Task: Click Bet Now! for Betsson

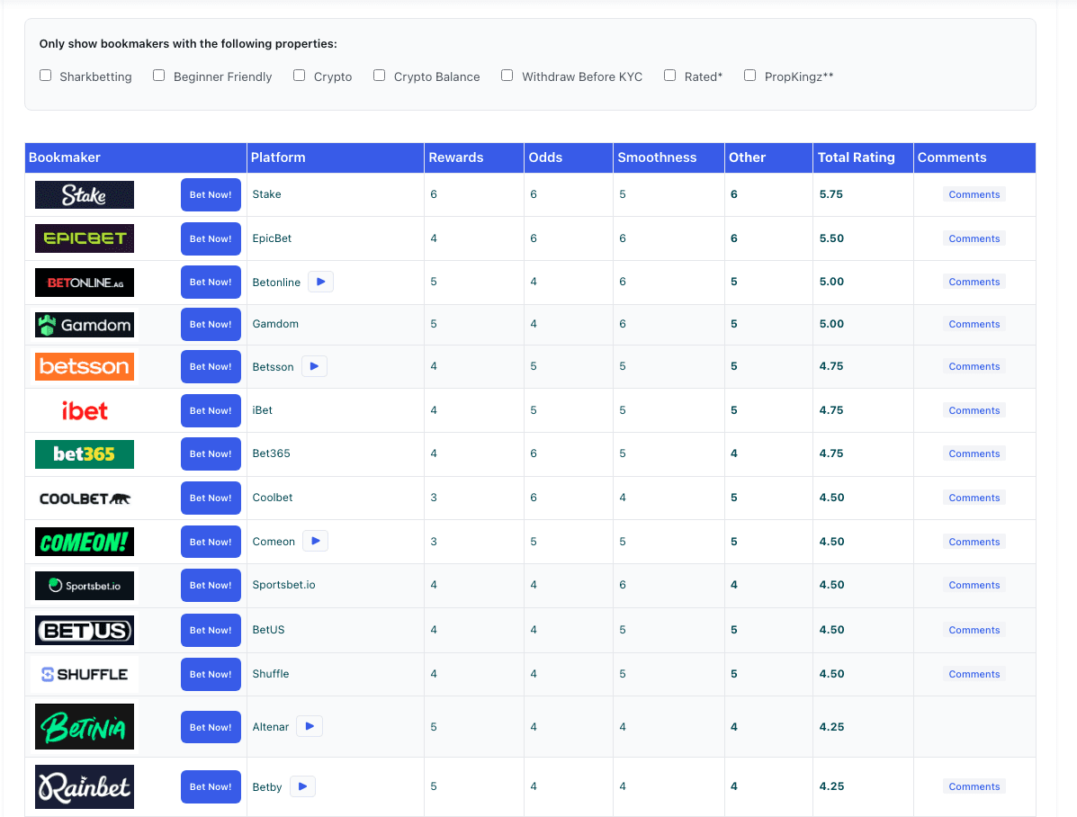Action: tap(211, 366)
